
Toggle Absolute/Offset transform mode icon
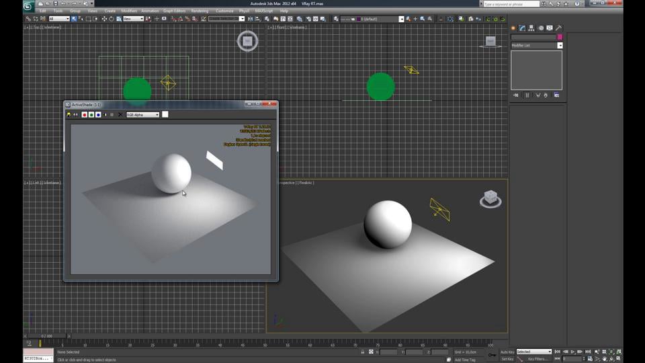(371, 352)
